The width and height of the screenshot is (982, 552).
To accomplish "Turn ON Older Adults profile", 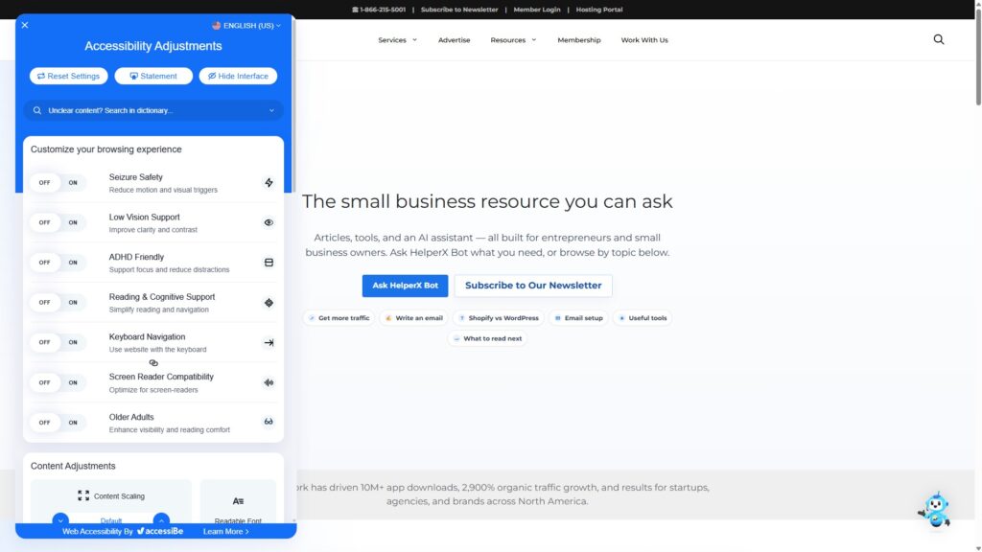I will pyautogui.click(x=73, y=423).
